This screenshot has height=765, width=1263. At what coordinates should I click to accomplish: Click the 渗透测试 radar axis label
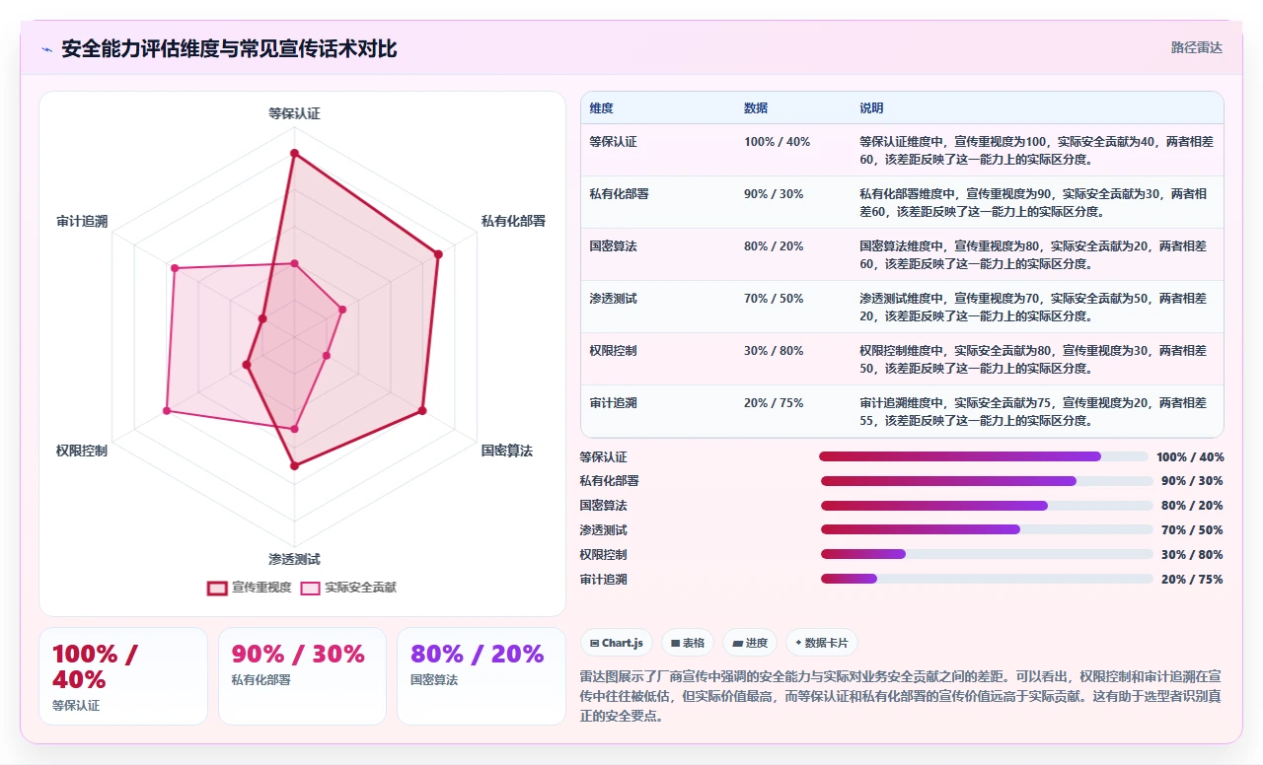coord(294,559)
